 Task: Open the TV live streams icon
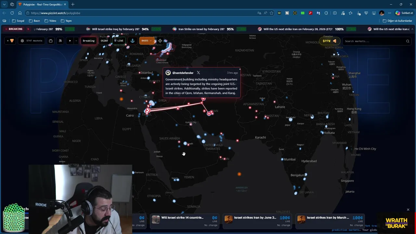[51, 41]
